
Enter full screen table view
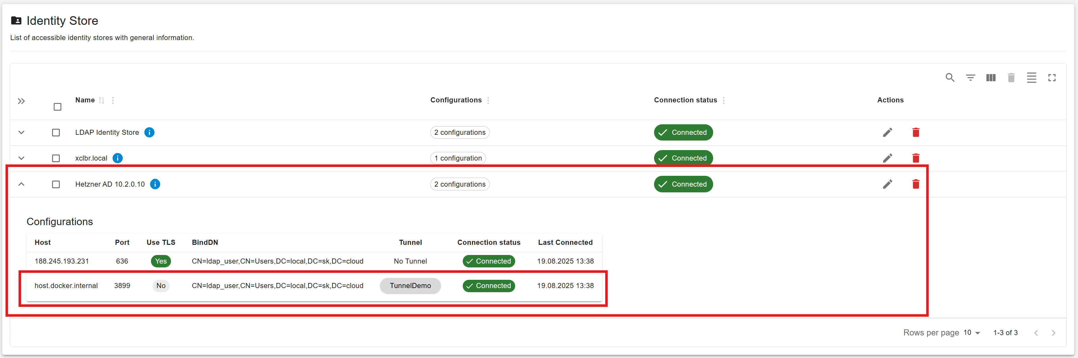(1052, 78)
